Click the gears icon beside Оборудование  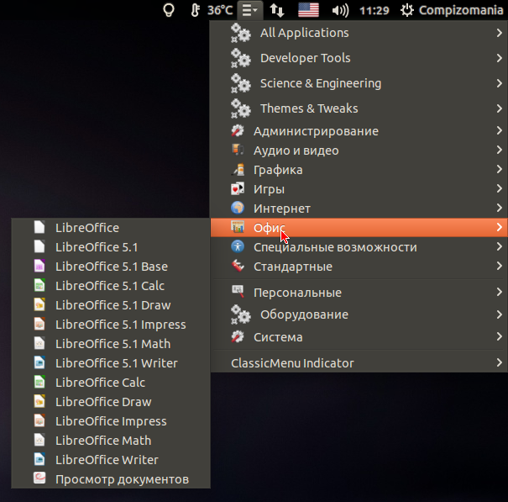coord(240,314)
